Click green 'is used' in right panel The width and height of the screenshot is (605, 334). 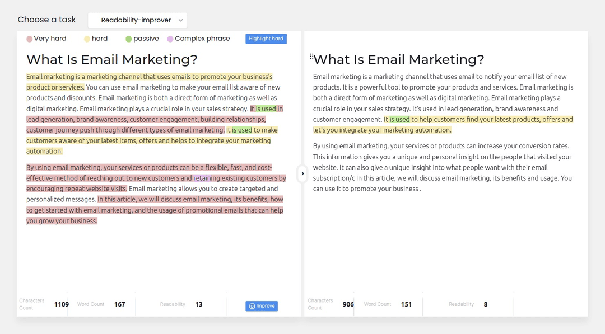[399, 119]
